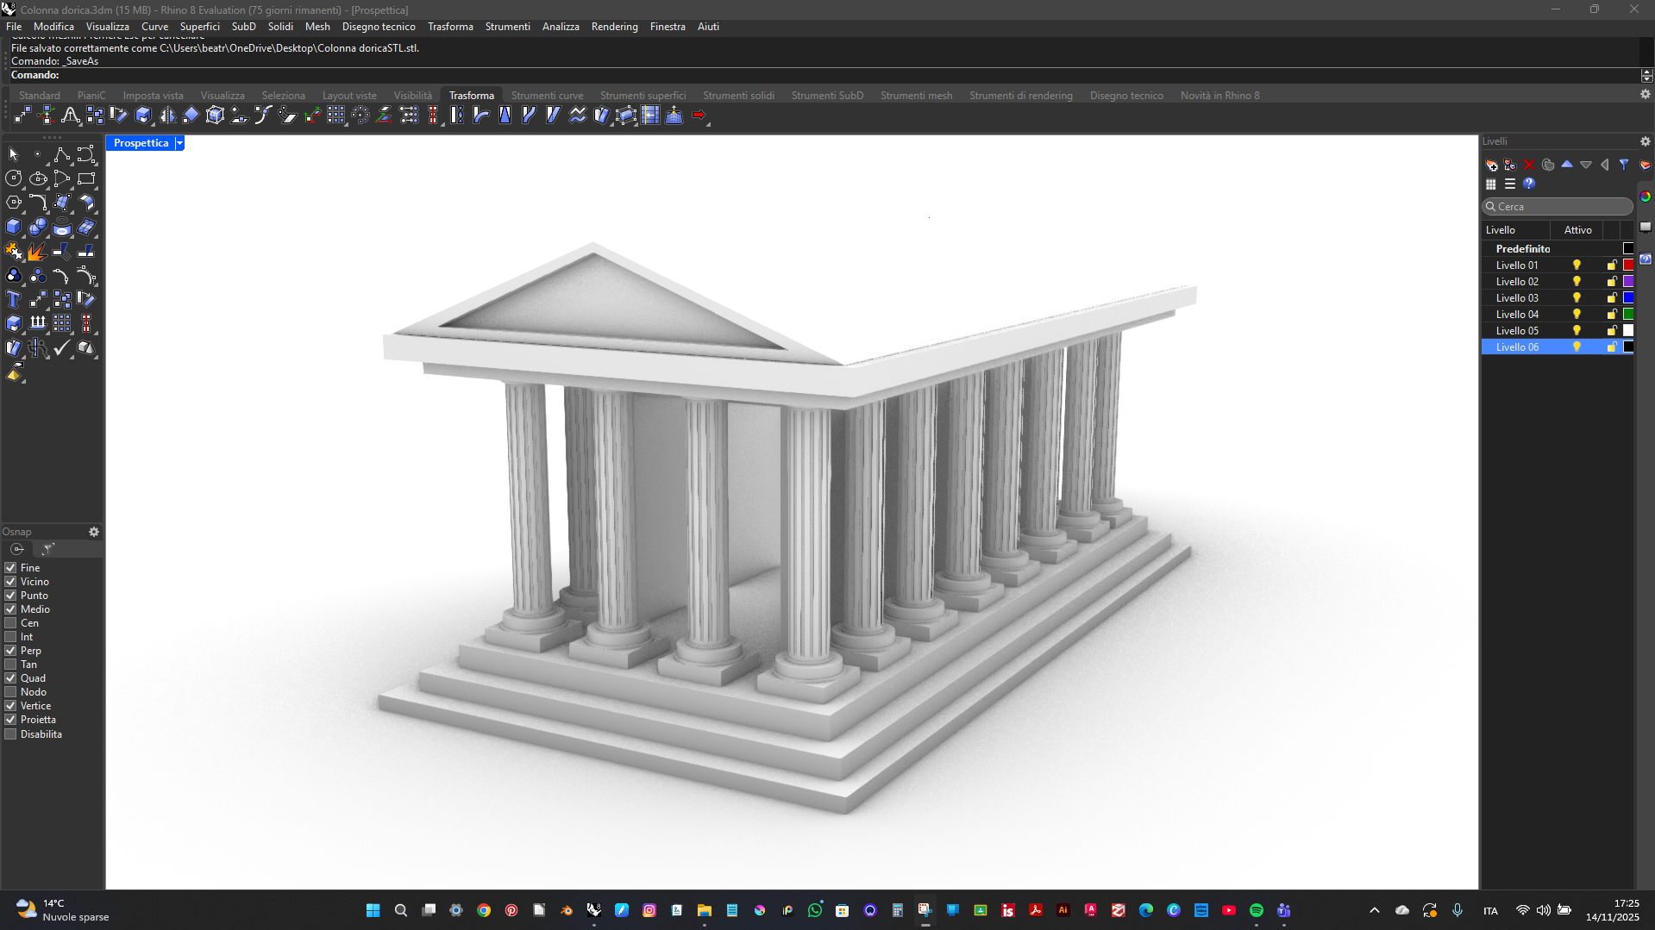Screen dimensions: 1655x930
Task: Select the arrow selection tool in the sidebar
Action: pos(12,154)
